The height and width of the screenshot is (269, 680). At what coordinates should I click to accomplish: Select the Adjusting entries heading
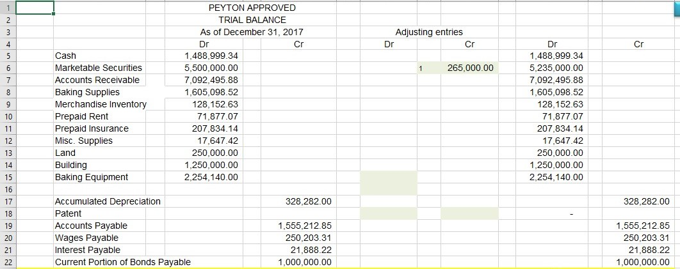[x=429, y=32]
